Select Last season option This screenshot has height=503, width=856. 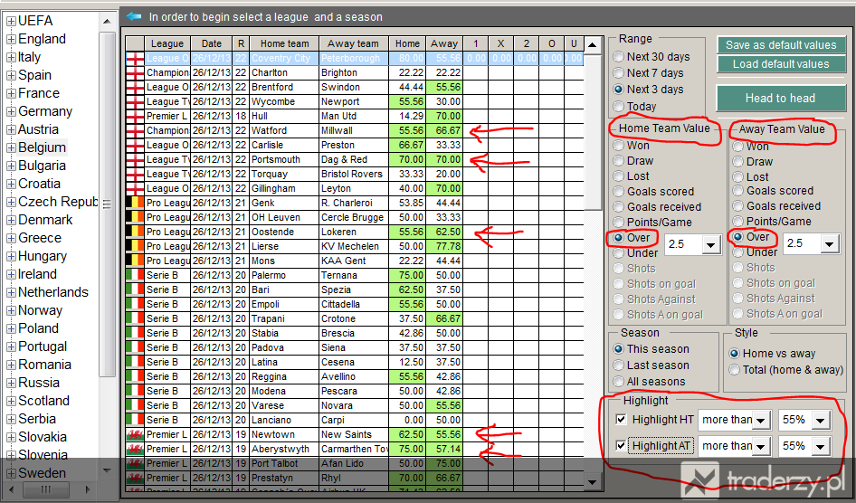619,365
